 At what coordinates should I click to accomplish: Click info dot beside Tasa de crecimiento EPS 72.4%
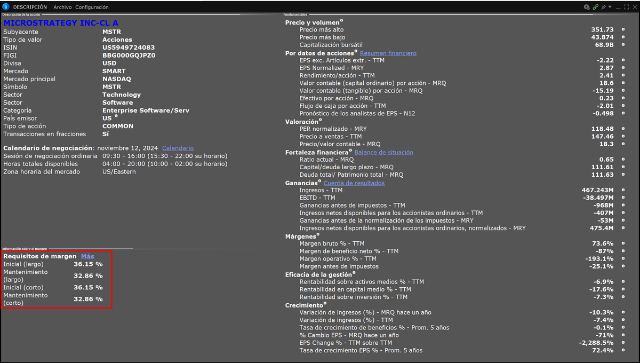(622, 350)
